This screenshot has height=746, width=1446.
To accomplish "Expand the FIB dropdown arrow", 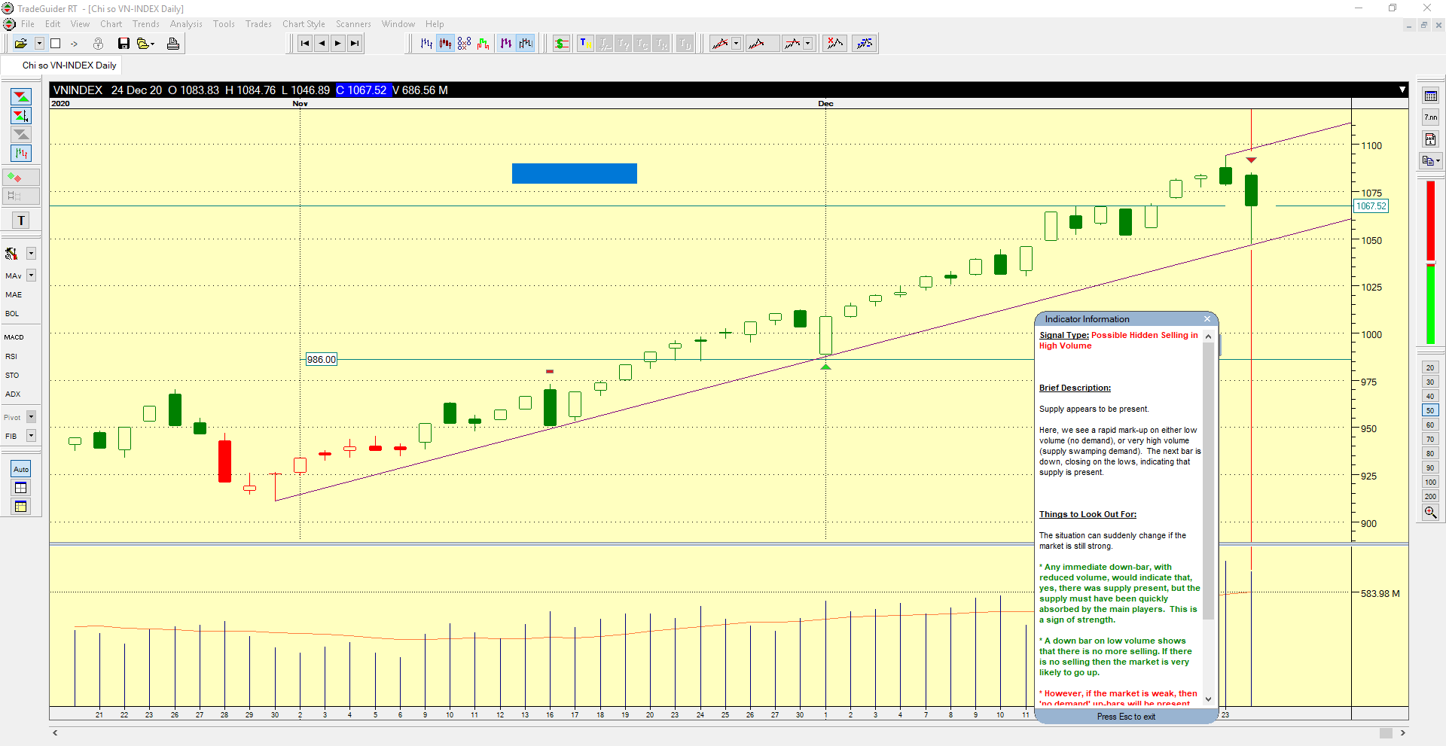I will pos(32,436).
